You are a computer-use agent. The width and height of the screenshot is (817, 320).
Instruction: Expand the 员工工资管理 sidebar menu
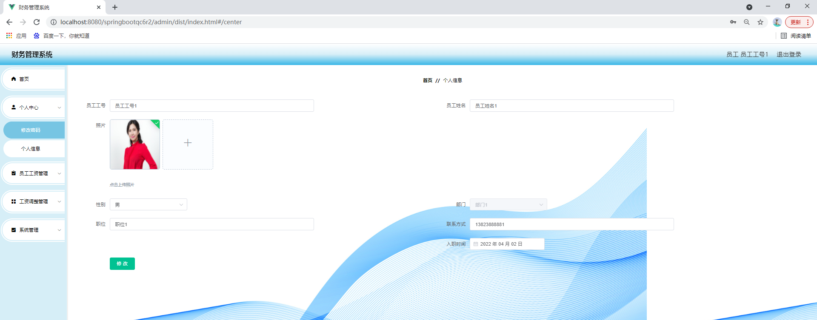[x=34, y=173]
